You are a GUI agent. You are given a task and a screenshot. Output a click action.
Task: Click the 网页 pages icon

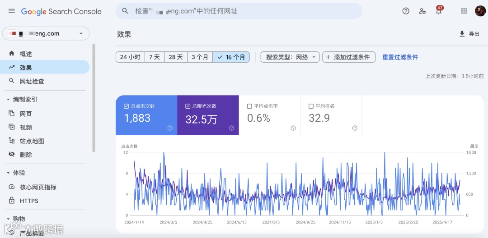click(11, 114)
